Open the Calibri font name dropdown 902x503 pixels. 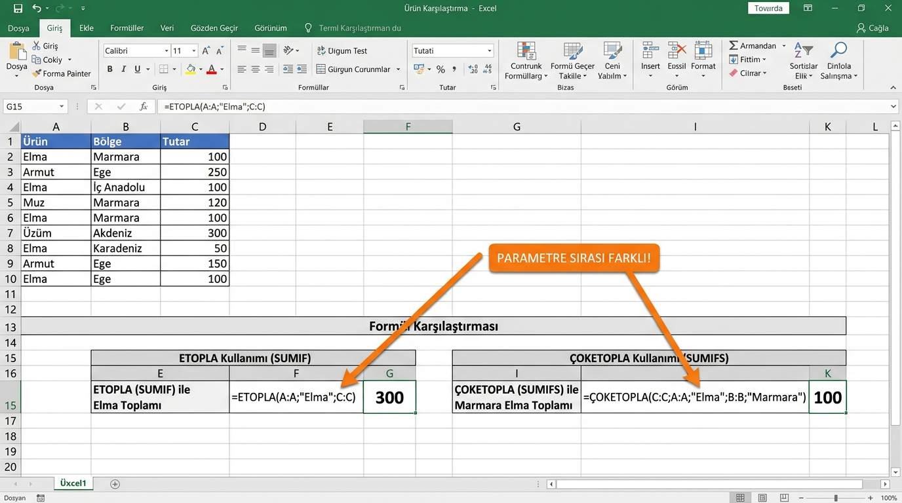pos(167,51)
